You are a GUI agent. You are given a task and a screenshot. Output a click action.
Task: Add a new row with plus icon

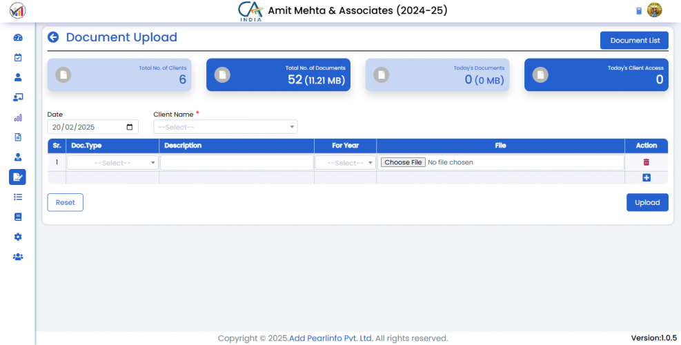[x=647, y=178]
